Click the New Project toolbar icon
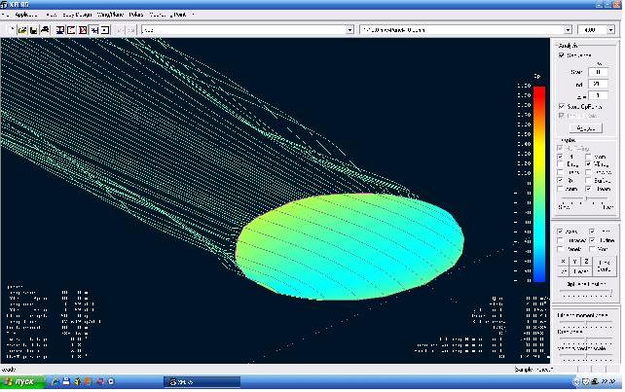The width and height of the screenshot is (625, 392). 11,30
